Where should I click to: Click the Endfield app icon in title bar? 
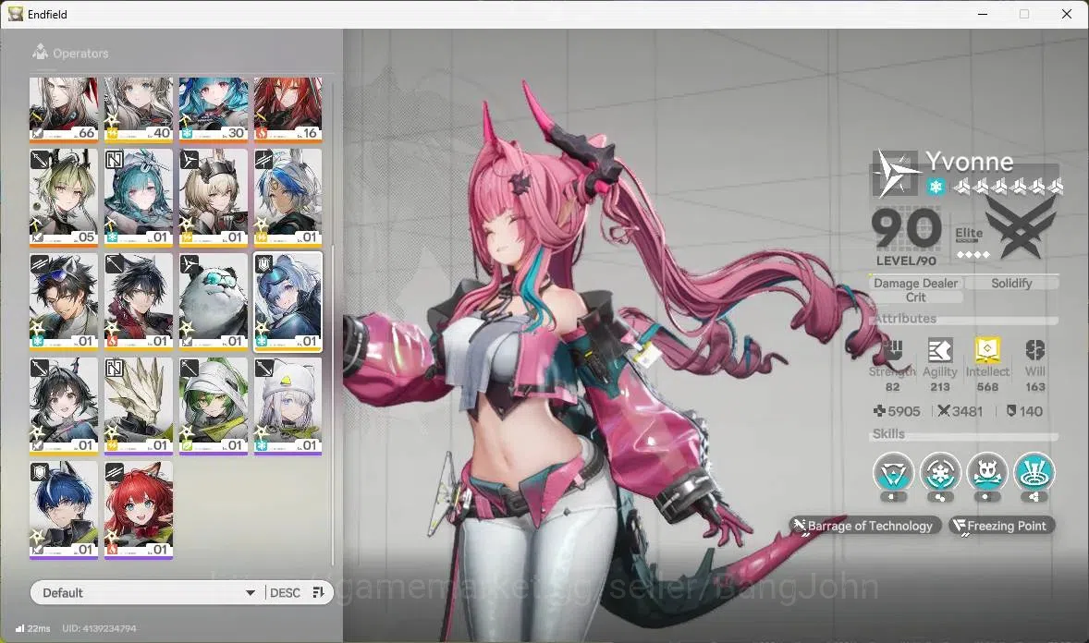[x=16, y=14]
